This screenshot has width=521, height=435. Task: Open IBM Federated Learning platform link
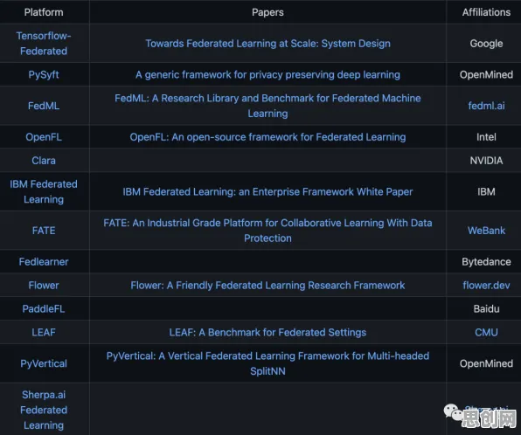point(44,191)
